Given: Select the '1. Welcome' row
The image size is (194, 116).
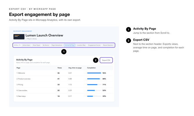Looking at the screenshot, I should 64,73.
